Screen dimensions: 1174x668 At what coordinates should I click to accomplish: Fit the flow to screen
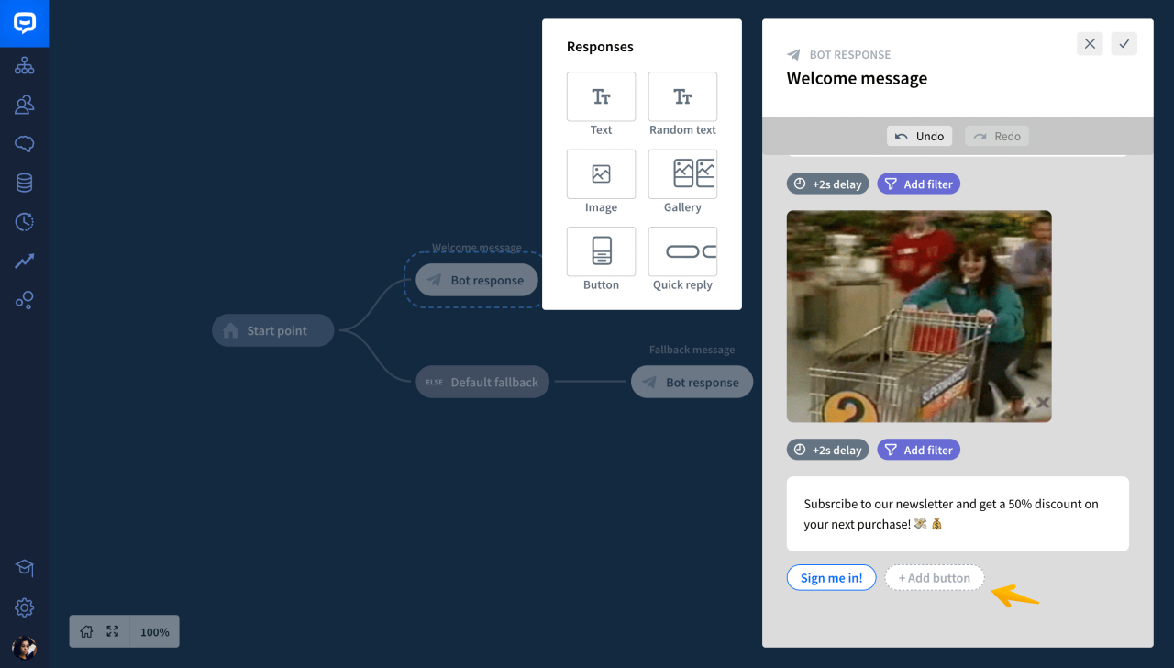[112, 631]
